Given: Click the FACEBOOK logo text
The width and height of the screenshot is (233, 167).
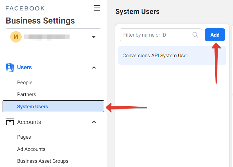Looking at the screenshot, I should click(x=25, y=8).
